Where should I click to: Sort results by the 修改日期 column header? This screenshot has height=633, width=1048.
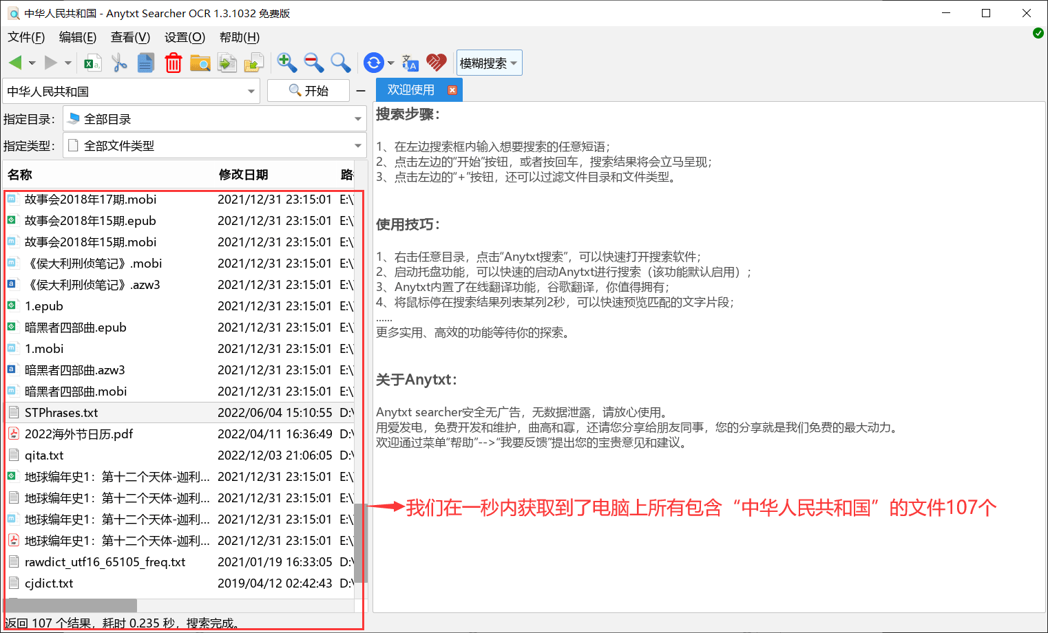[x=275, y=175]
